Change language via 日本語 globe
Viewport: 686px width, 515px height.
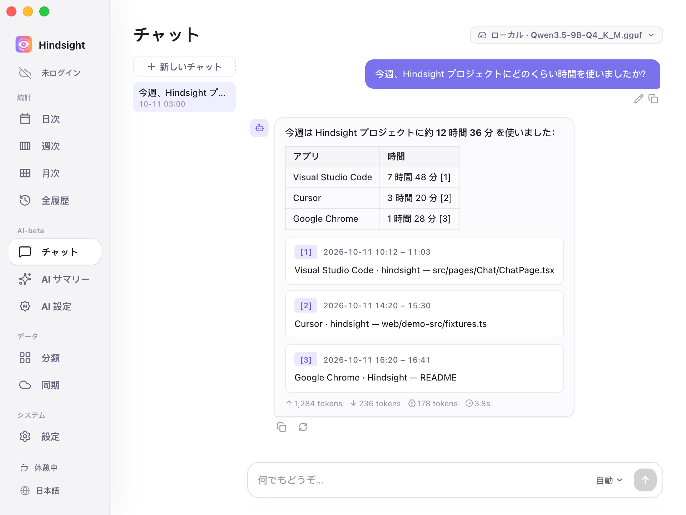click(25, 491)
